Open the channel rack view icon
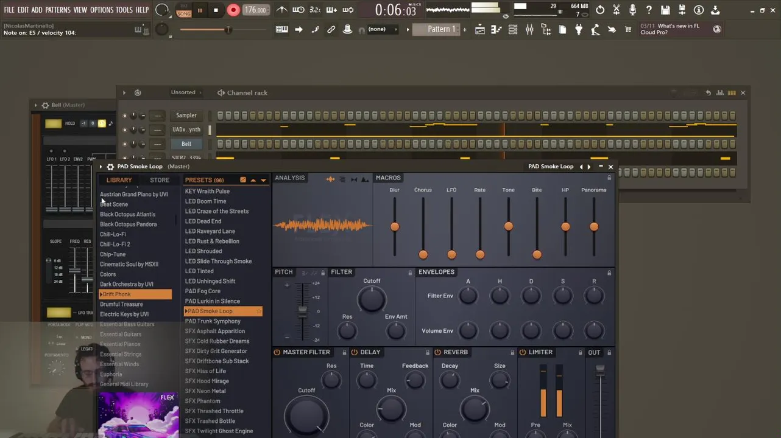The width and height of the screenshot is (781, 438). click(513, 29)
